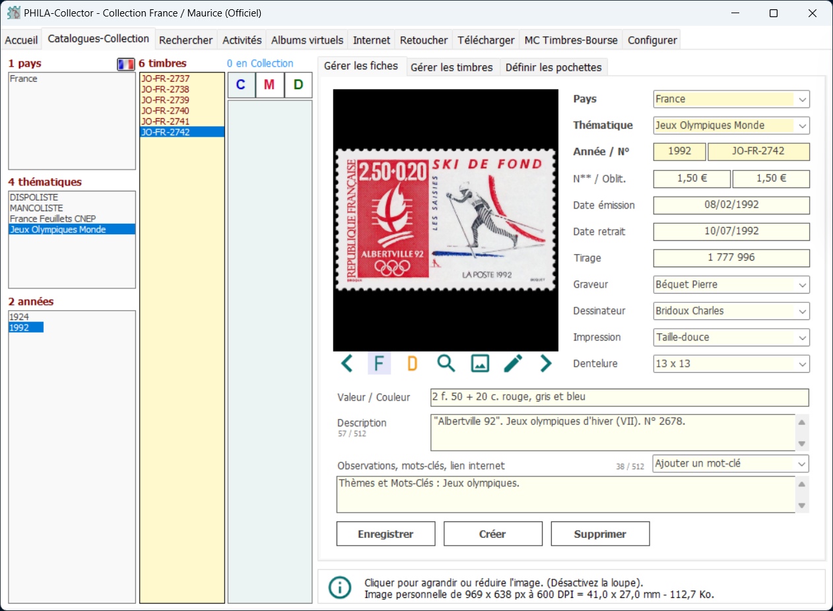Select stamp JO-FR-2741
Viewport: 833px width, 611px height.
click(x=182, y=121)
